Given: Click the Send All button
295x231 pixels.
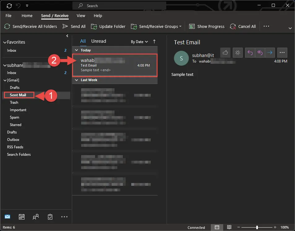Looking at the screenshot, I should tap(74, 27).
